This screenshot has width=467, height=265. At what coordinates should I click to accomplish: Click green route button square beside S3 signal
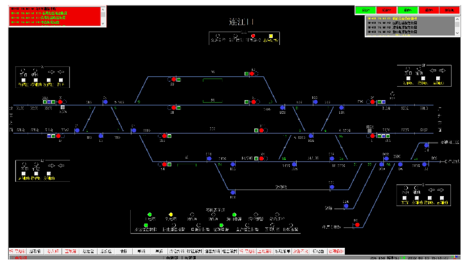tap(178, 79)
